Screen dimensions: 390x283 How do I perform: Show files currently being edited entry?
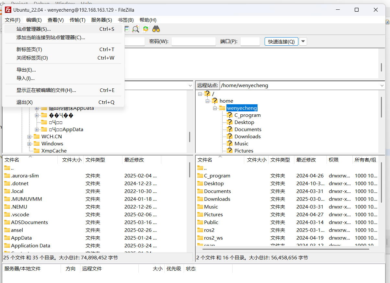(63, 90)
